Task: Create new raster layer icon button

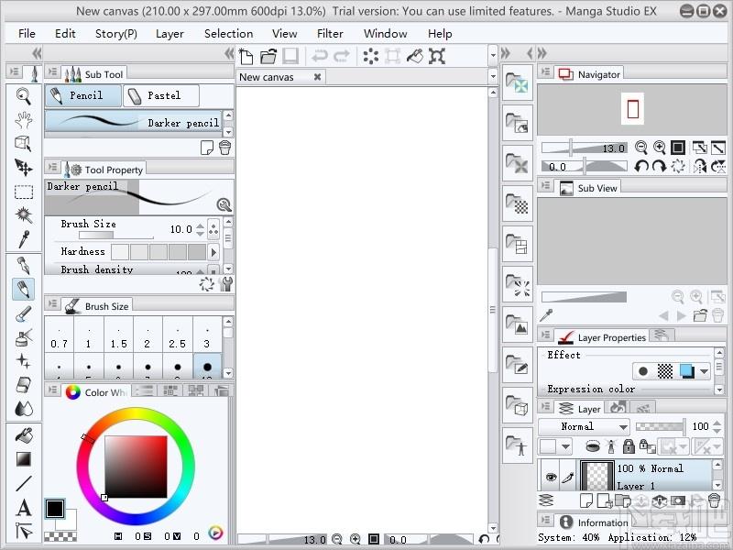Action: [x=586, y=500]
